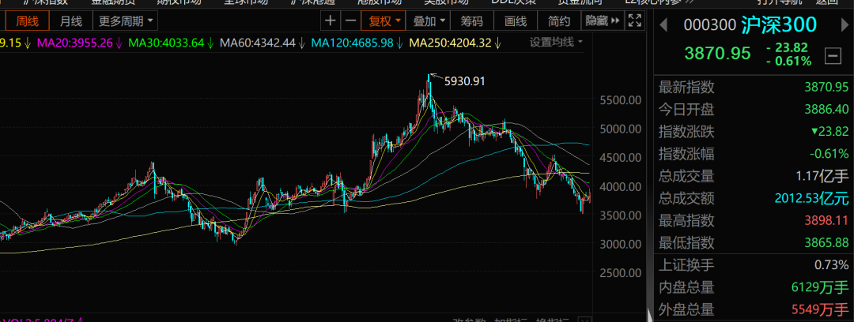Go to previous stock with left arrow
This screenshot has width=854, height=322.
click(663, 25)
